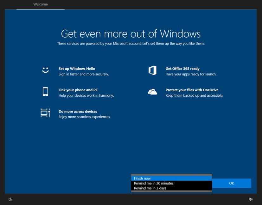Screen dimensions: 262x205
Task: Click the phone icon beside Link your phone
Action: [46, 92]
